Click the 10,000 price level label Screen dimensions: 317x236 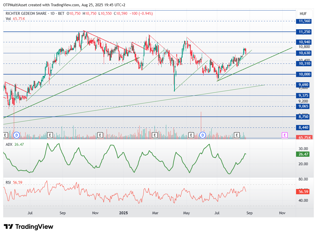304,74
